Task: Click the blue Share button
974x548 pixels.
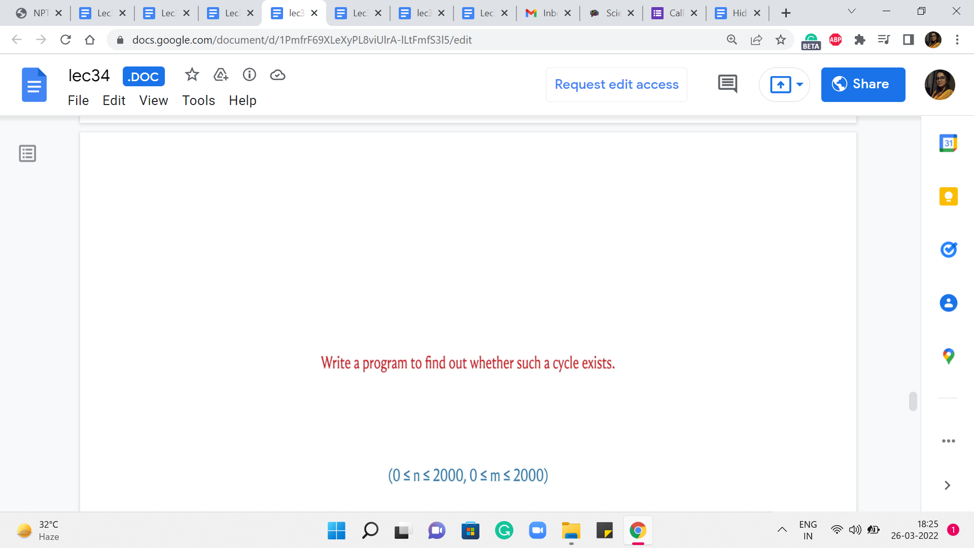Action: 863,84
